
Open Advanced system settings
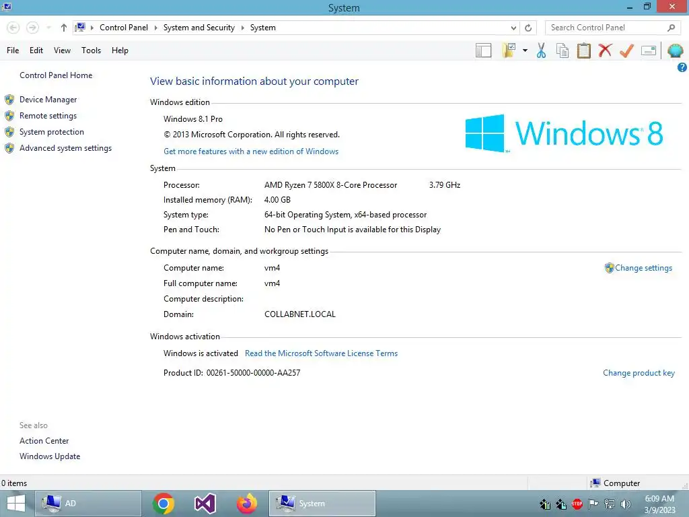point(65,148)
